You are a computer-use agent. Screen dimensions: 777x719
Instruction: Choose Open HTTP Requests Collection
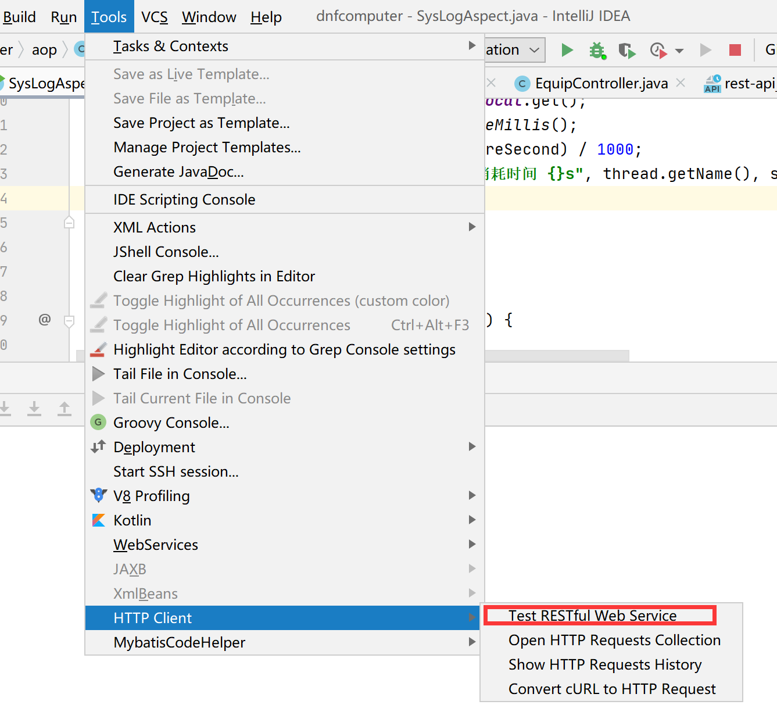click(x=611, y=641)
